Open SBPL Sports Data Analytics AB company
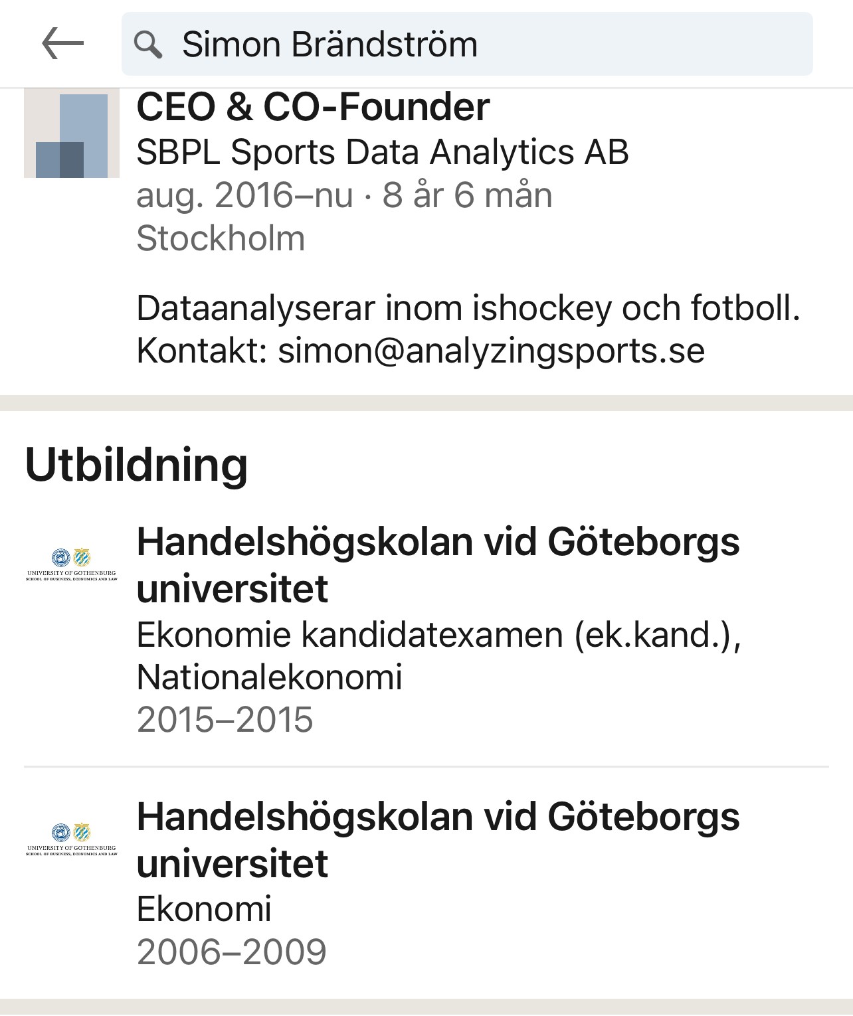853x1016 pixels. coord(382,152)
